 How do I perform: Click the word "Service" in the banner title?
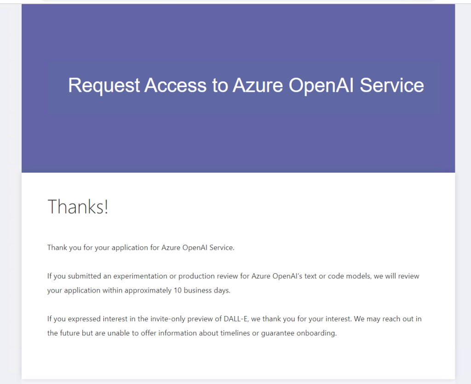point(392,85)
